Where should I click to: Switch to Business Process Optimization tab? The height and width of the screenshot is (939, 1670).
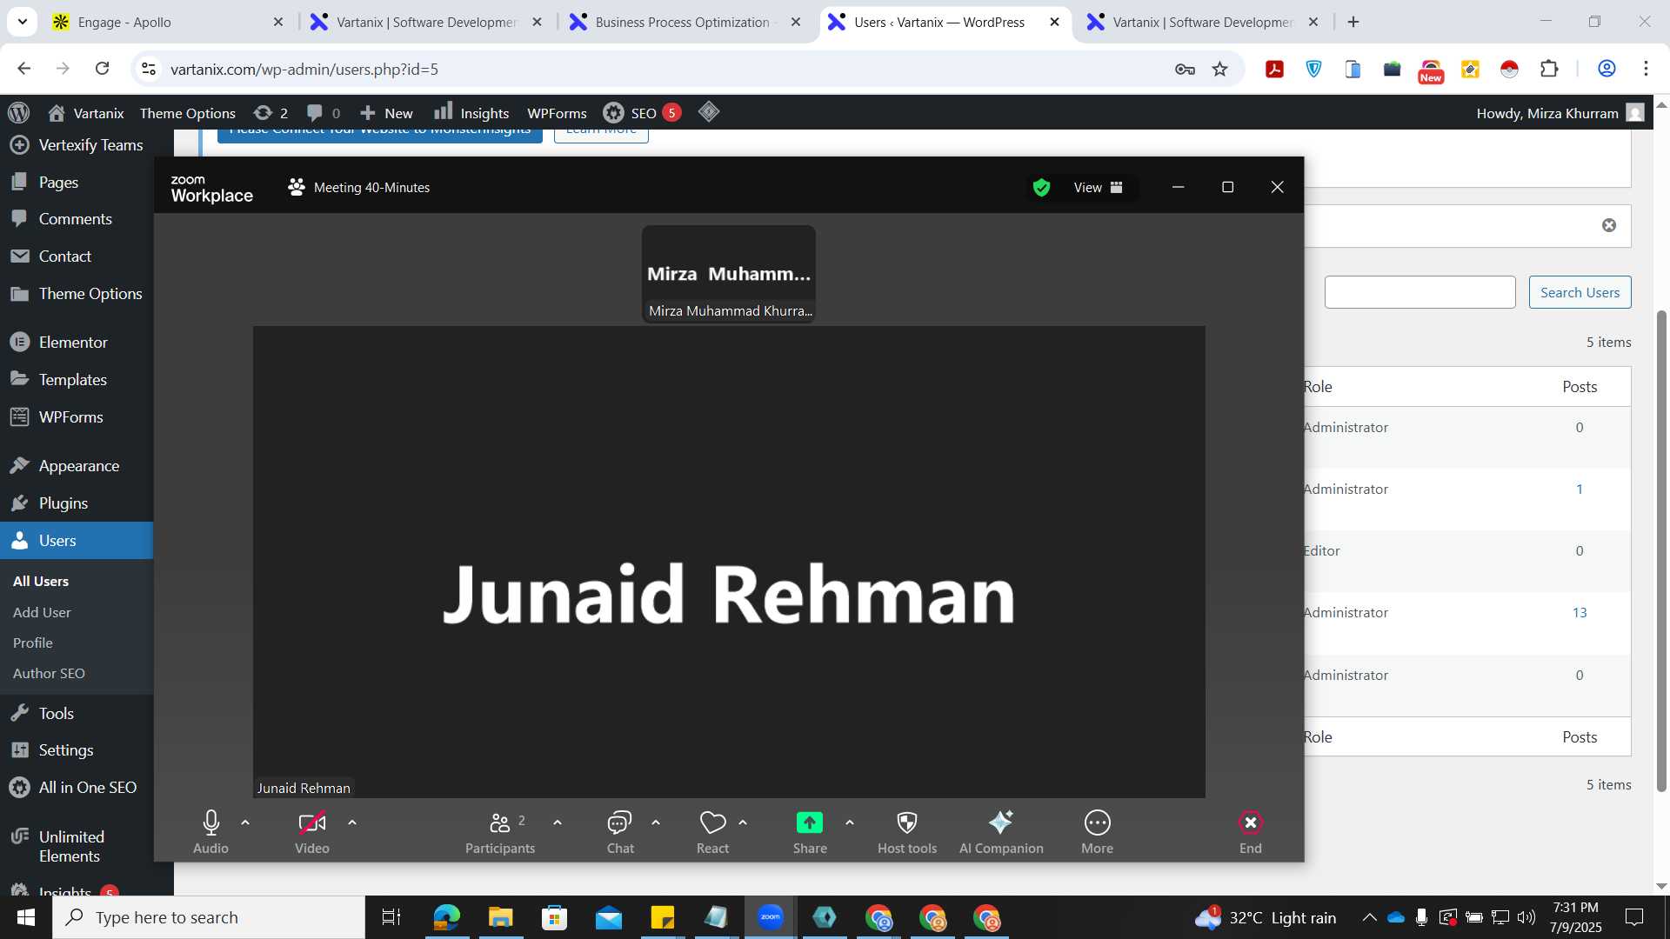click(685, 22)
